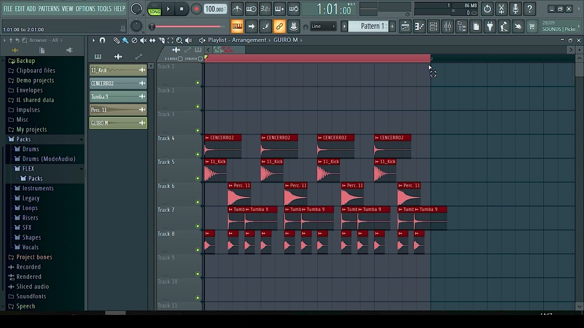
Task: Open the OPTIONS menu
Action: point(85,9)
